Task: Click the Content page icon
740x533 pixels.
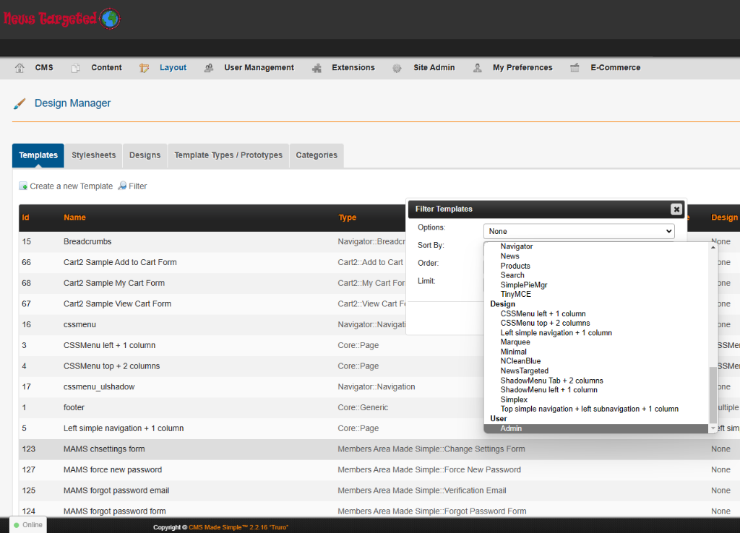Action: 76,68
